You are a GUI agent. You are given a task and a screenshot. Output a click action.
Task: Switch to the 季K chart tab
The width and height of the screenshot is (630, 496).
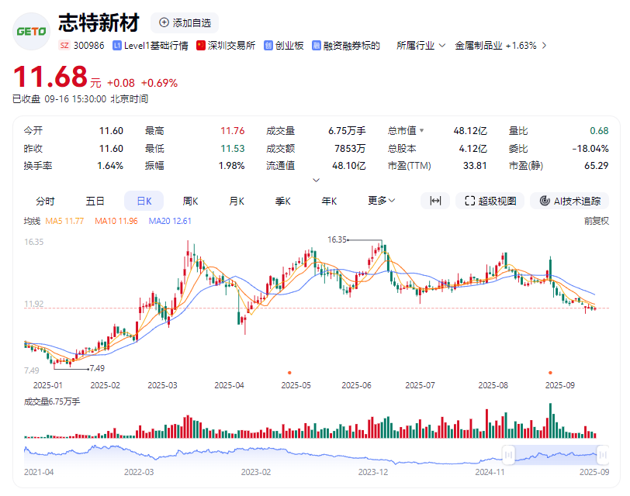pyautogui.click(x=283, y=201)
